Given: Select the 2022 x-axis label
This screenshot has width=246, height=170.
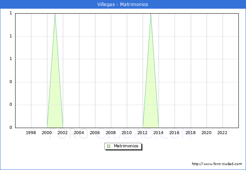Looking at the screenshot, I should 222,133.
